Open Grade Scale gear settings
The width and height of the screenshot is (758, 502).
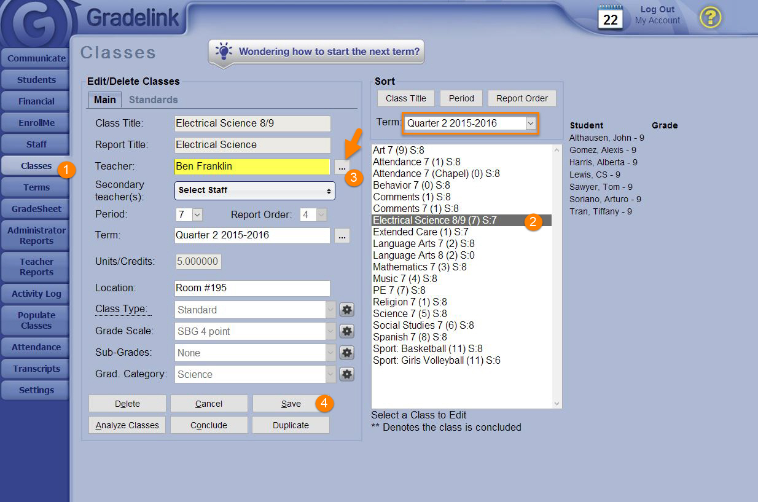point(347,331)
